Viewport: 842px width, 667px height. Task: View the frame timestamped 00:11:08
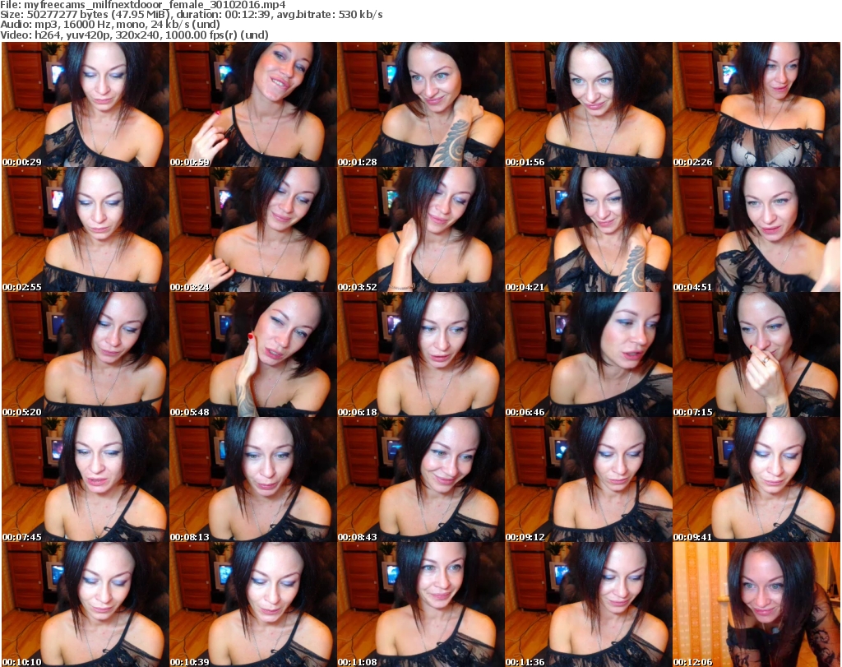pyautogui.click(x=421, y=604)
